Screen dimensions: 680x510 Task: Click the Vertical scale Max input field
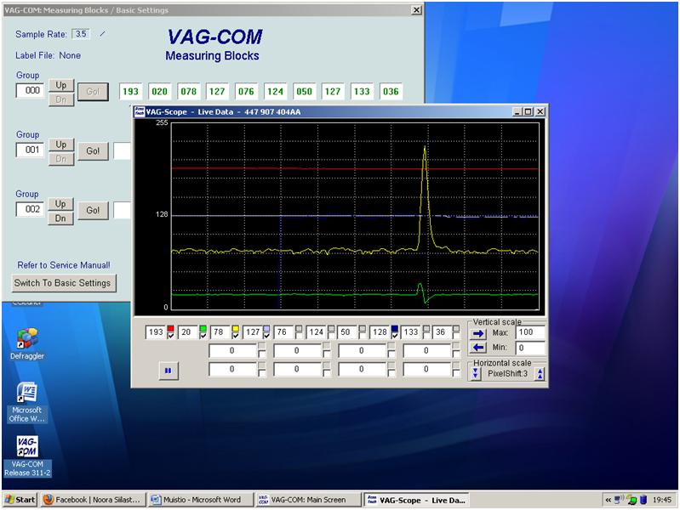[529, 333]
